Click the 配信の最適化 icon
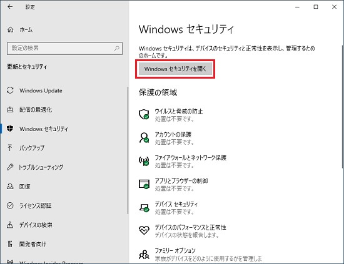 pos(10,109)
